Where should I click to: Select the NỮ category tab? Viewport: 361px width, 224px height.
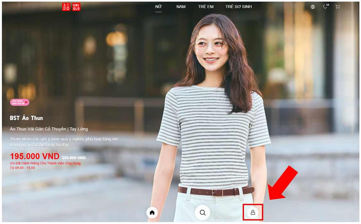pos(158,7)
